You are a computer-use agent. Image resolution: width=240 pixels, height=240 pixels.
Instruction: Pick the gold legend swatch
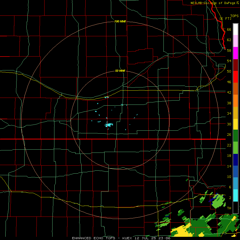pos(235,113)
